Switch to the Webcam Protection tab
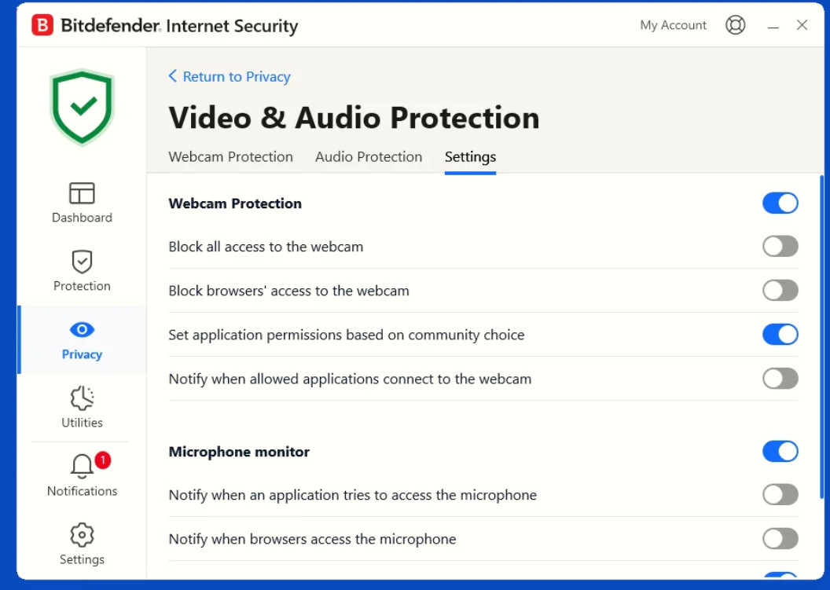The height and width of the screenshot is (590, 830). (231, 156)
